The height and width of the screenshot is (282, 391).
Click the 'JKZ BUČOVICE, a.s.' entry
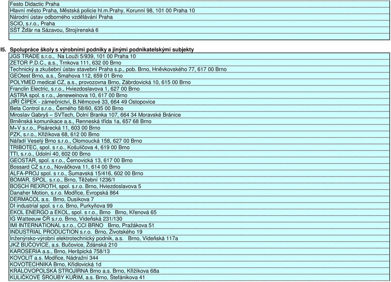[x=199, y=245]
